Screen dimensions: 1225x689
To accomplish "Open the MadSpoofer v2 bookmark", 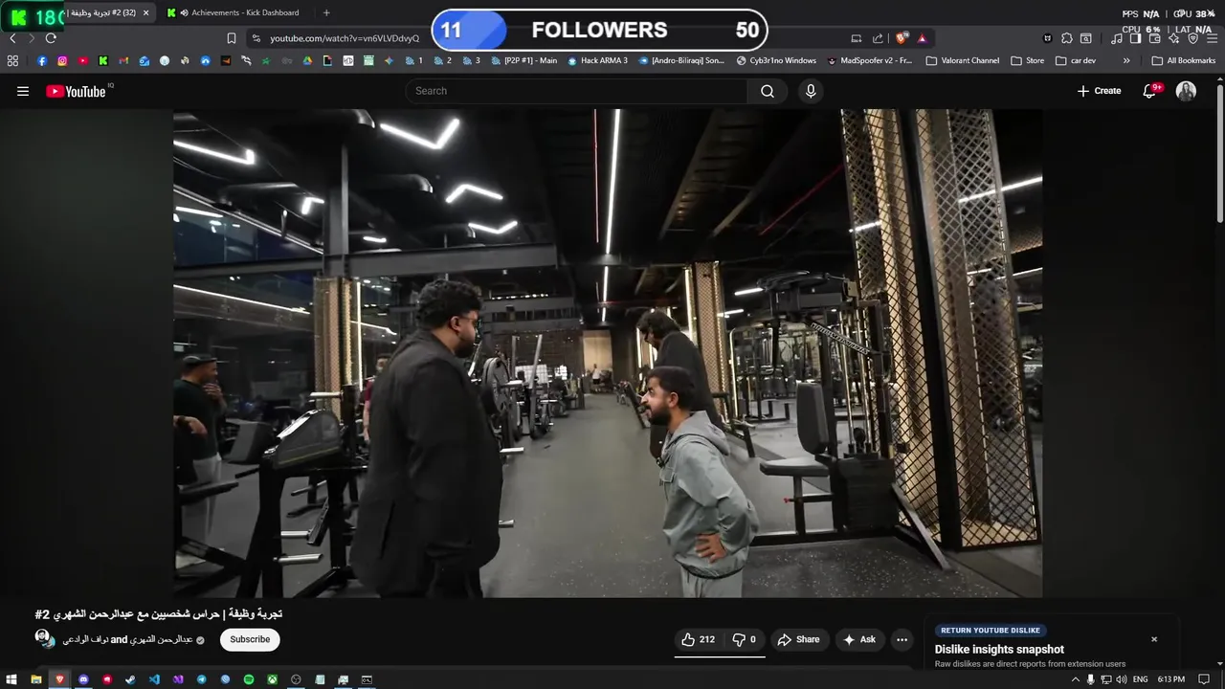I will click(869, 60).
